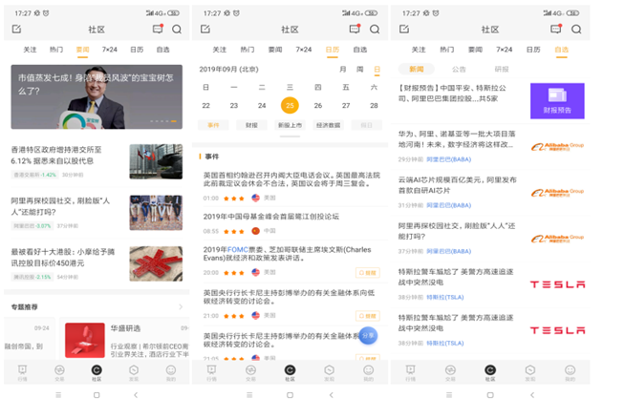Switch the calendar to 月 month view
625x419 pixels.
tap(343, 70)
